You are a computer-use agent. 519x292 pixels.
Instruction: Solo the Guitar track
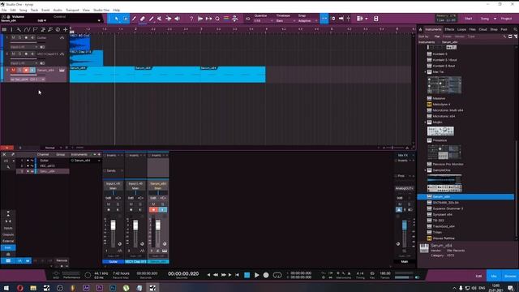19,38
